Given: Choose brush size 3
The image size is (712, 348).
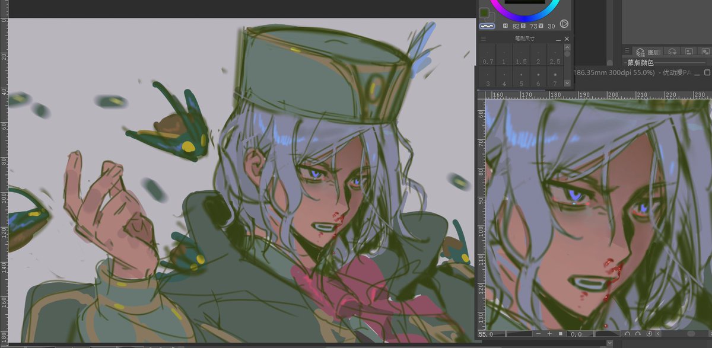Looking at the screenshot, I should (488, 77).
